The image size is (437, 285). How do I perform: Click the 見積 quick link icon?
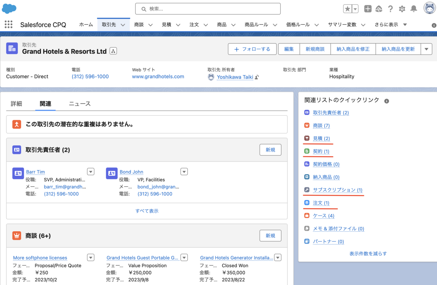point(306,139)
